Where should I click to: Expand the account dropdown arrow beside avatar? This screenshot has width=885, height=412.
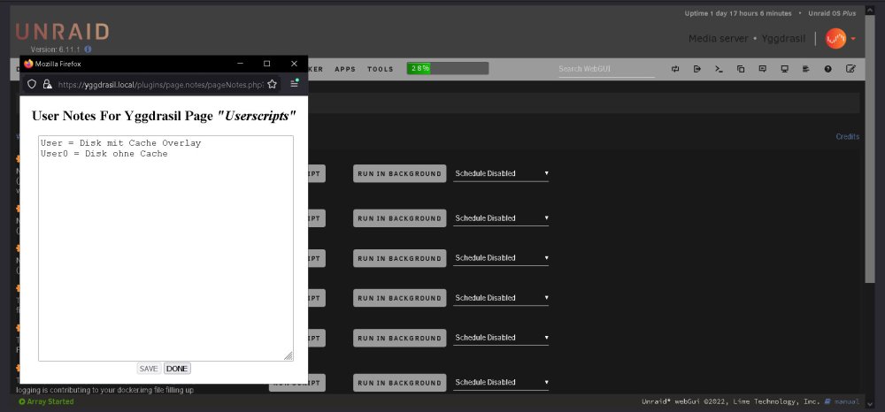click(x=853, y=39)
